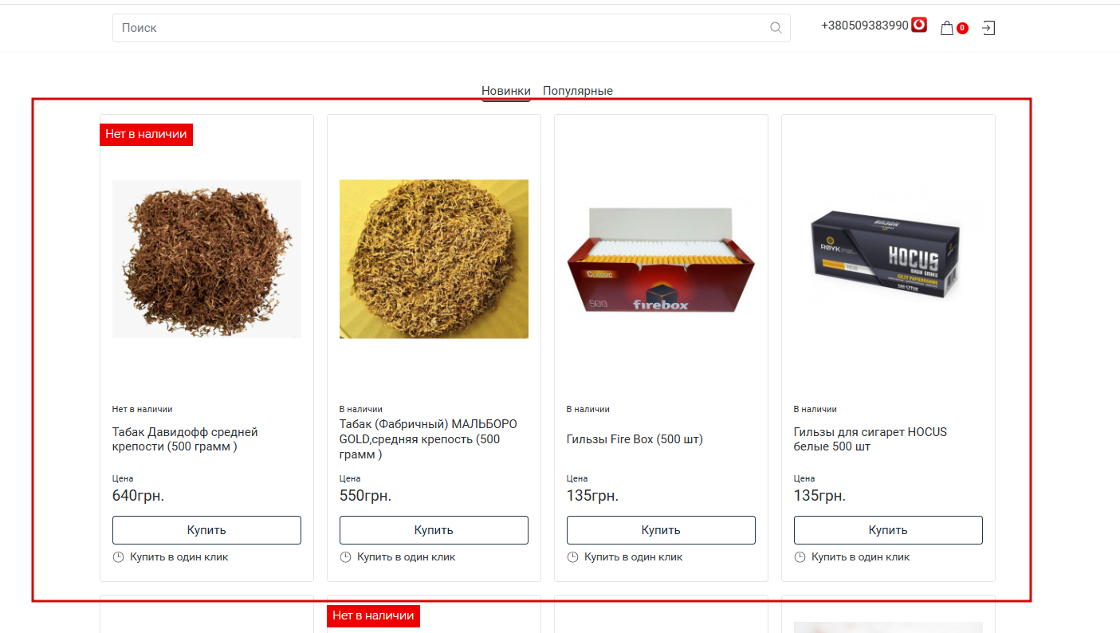1120x633 pixels.
Task: Buy Гильзы HOCUS in one click
Action: tap(861, 557)
